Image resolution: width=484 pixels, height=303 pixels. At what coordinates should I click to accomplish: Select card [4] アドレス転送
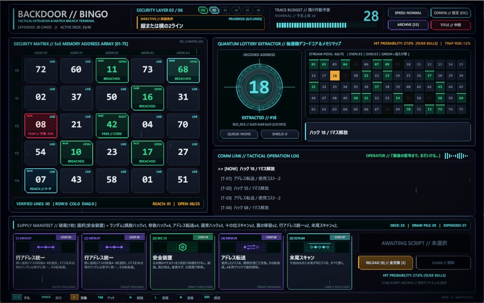(x=251, y=262)
